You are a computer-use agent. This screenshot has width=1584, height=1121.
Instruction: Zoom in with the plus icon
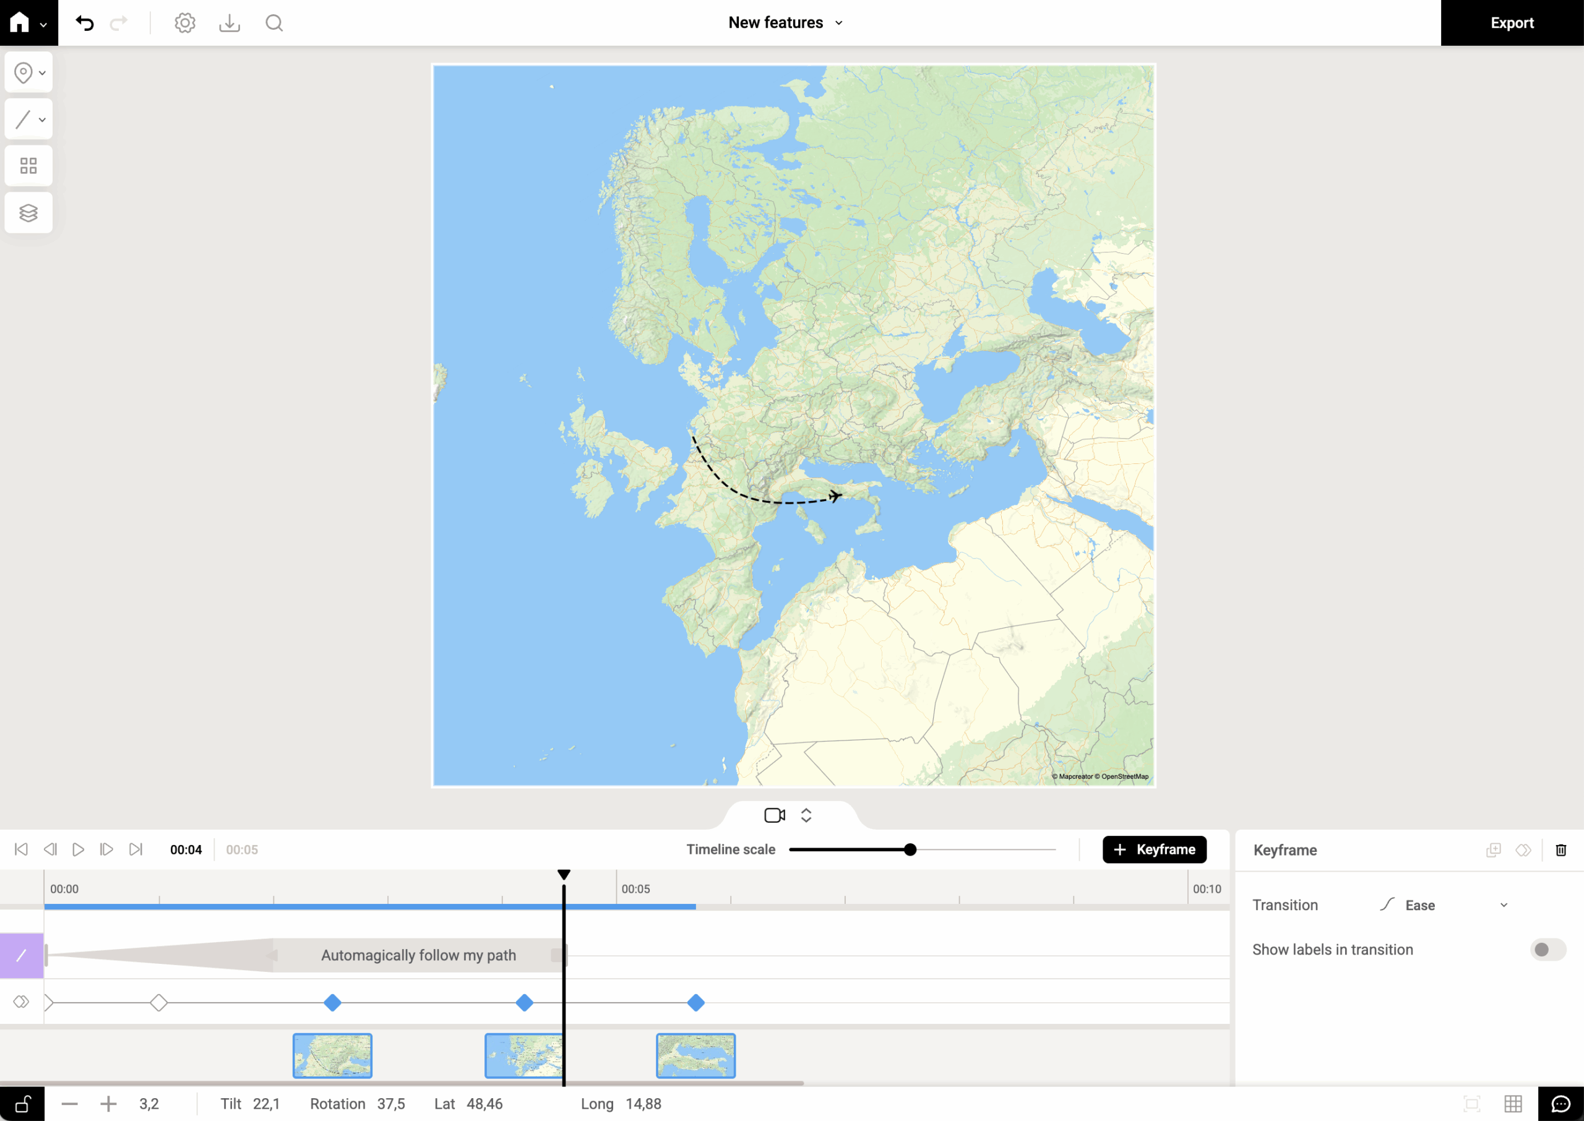coord(108,1104)
